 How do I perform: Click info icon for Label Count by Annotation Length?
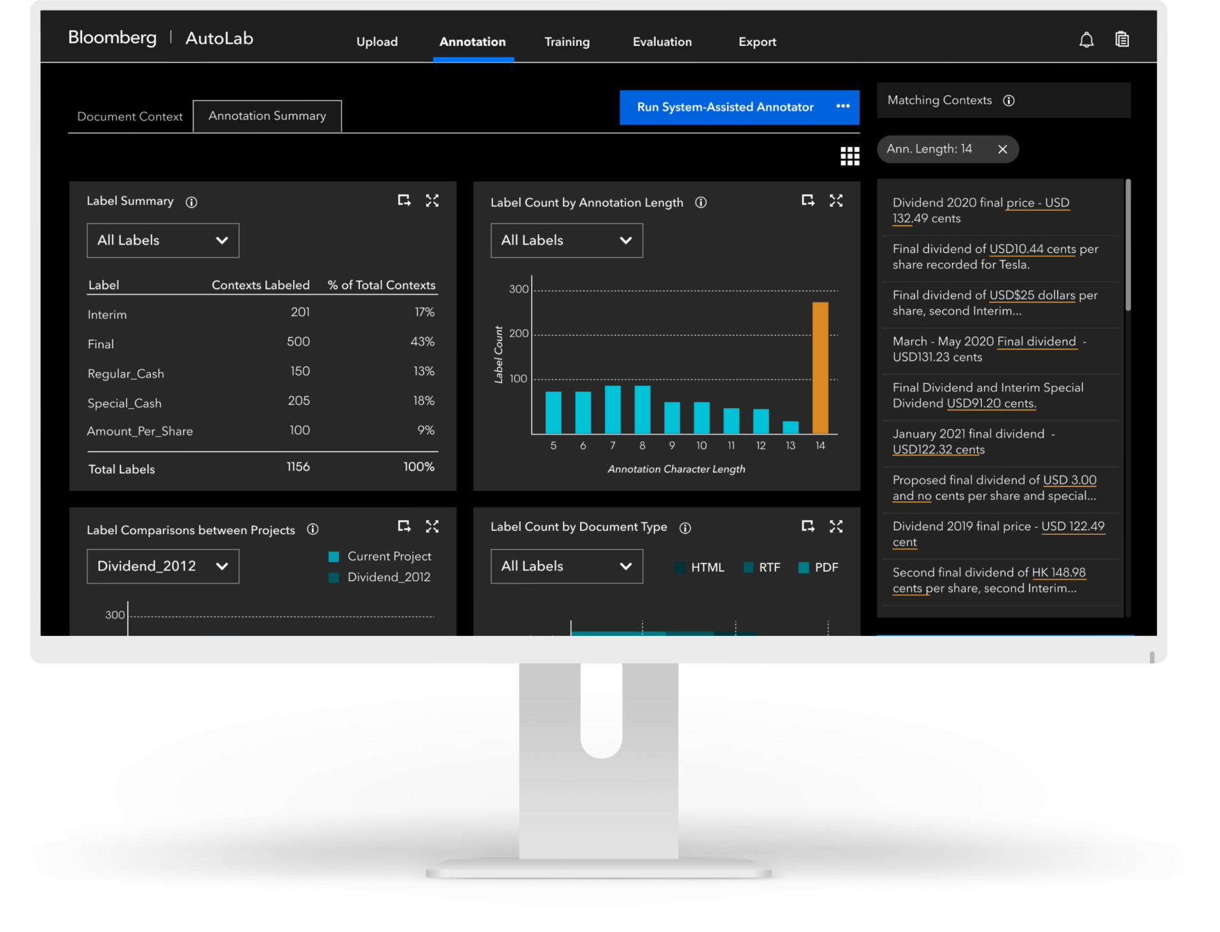tap(701, 202)
